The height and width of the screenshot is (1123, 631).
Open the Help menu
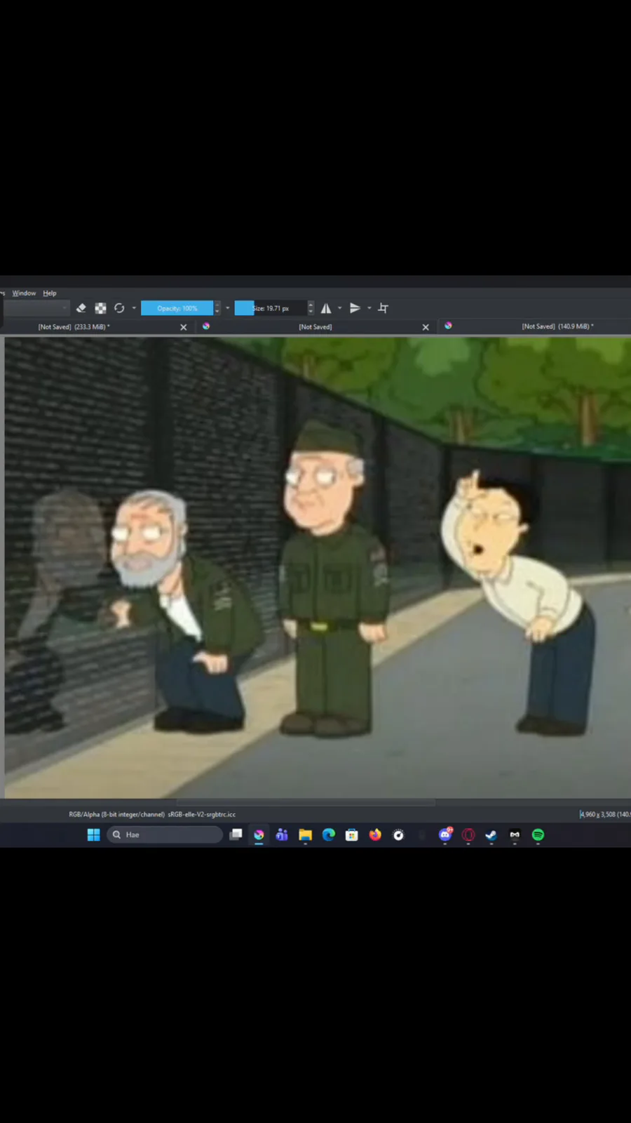(x=49, y=293)
